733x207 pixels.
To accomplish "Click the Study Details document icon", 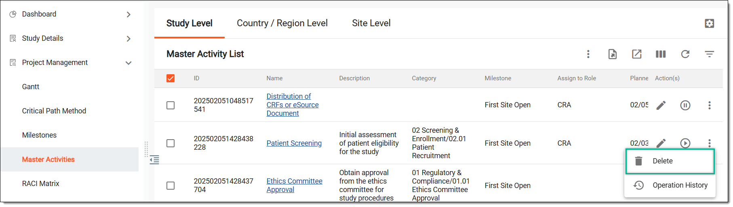I will click(13, 38).
